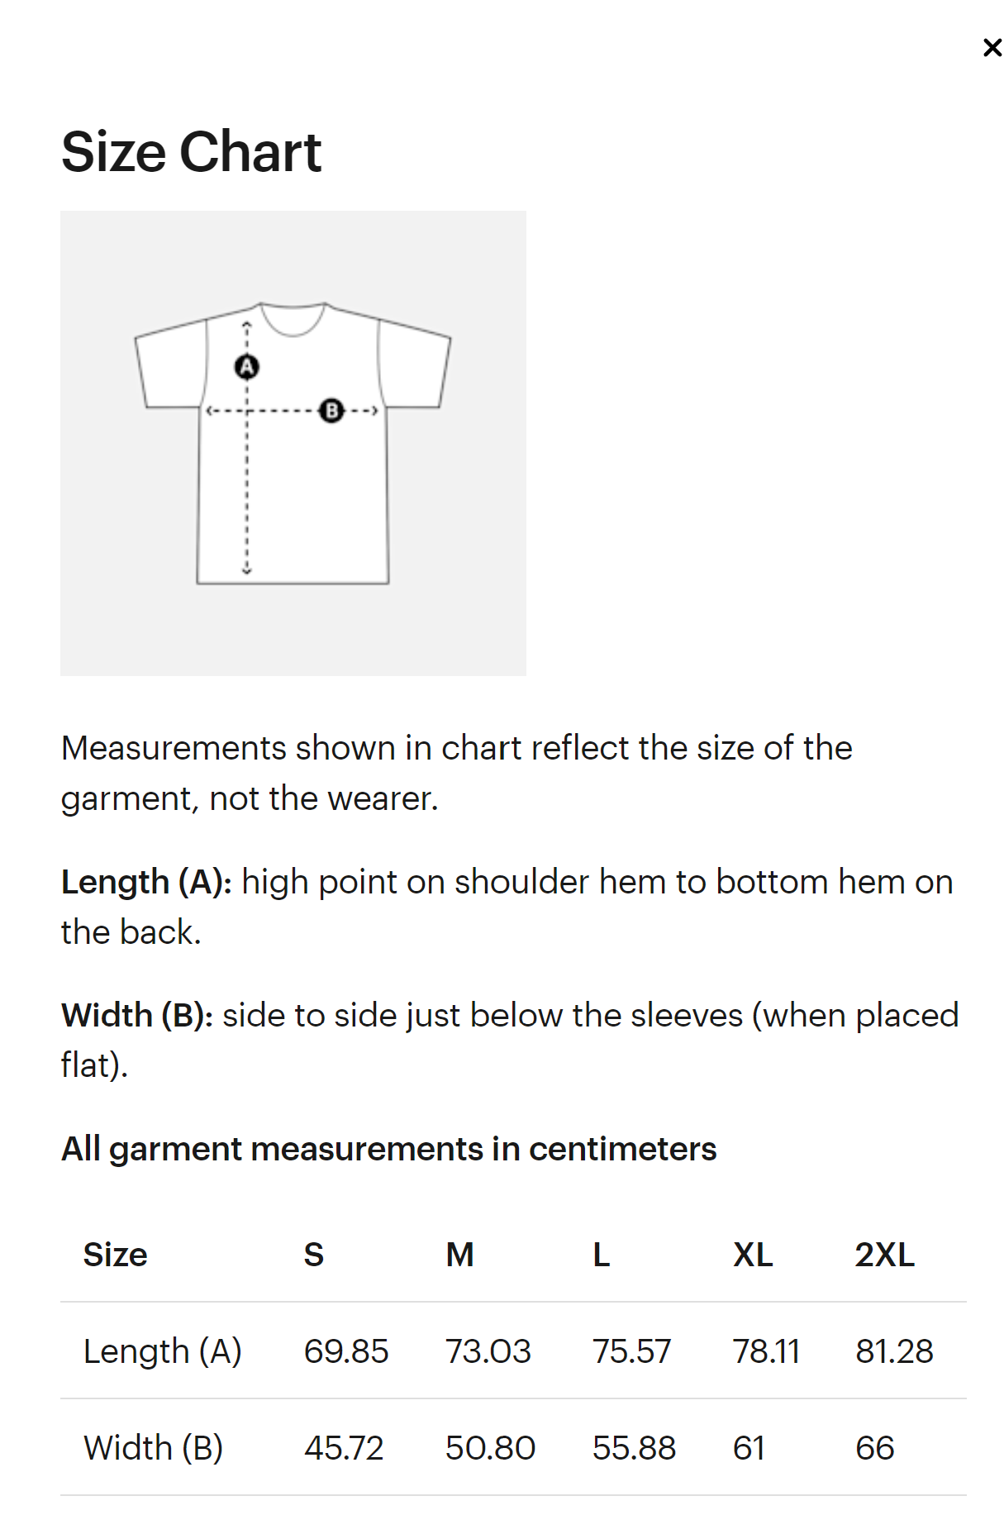Viewport: 1004px width, 1534px height.
Task: Click the 69.85 length value for S
Action: (x=346, y=1351)
